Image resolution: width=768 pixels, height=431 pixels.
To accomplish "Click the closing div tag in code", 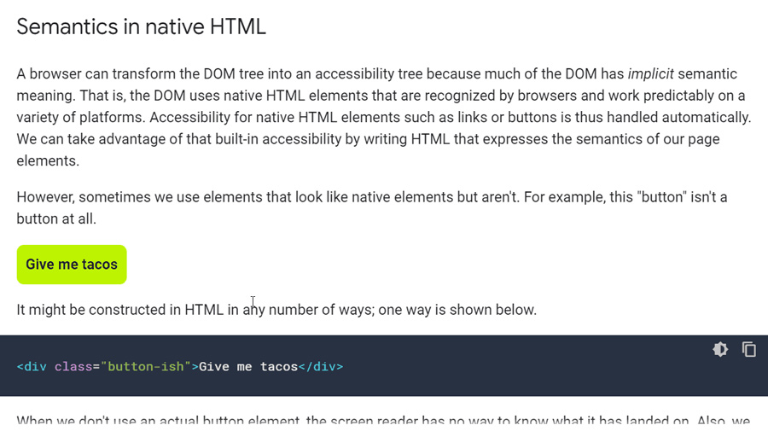I will click(321, 367).
